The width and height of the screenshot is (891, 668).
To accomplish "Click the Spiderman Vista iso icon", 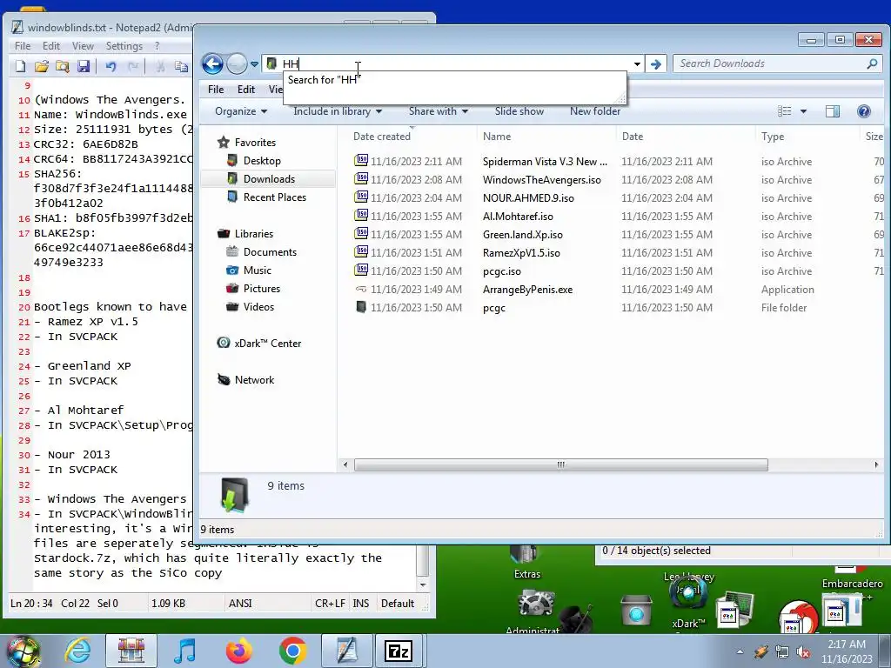I will click(x=361, y=160).
